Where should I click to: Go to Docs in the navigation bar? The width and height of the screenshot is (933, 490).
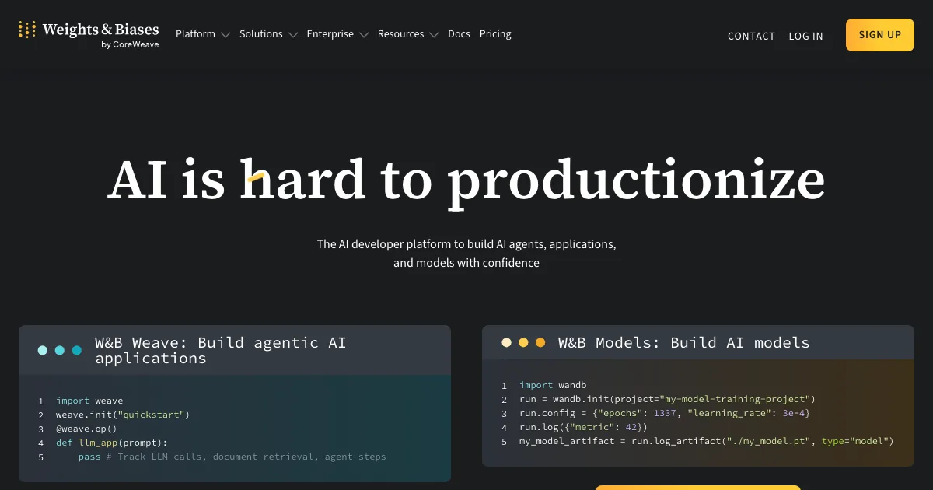click(x=459, y=34)
